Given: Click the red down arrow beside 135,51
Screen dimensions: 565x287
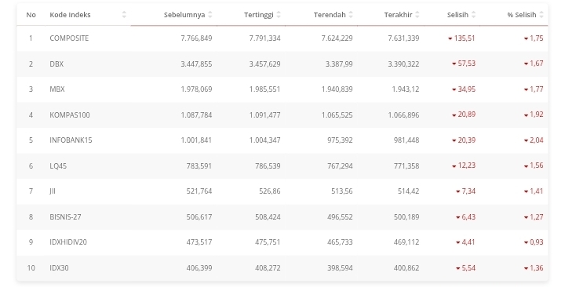Looking at the screenshot, I should [x=450, y=38].
